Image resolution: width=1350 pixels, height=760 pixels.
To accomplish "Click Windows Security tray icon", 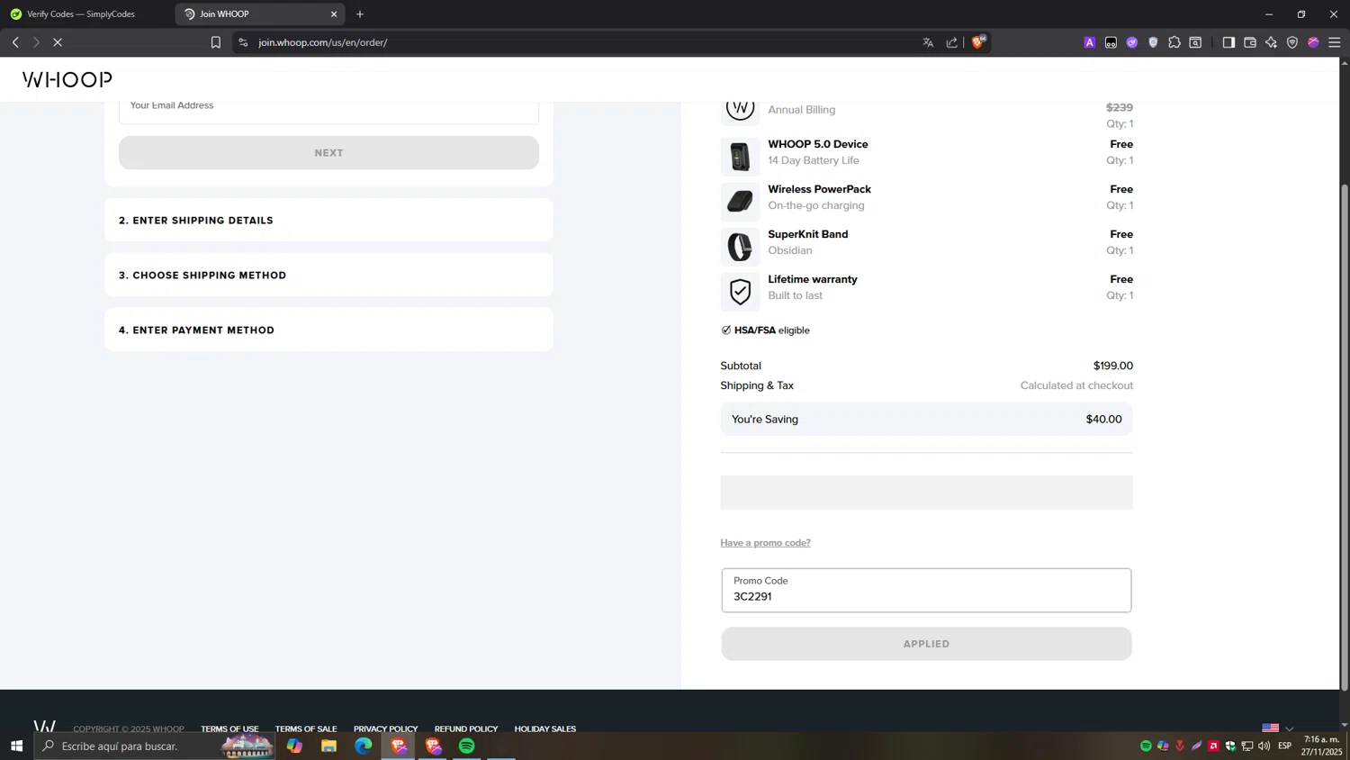I will tap(1230, 746).
